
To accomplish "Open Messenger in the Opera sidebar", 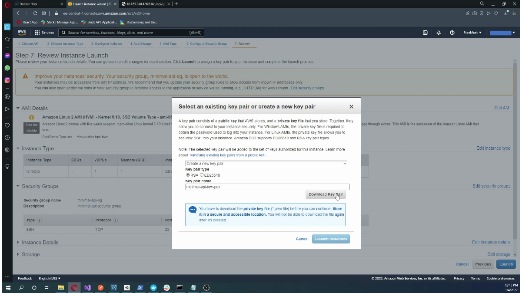I will (x=7, y=56).
